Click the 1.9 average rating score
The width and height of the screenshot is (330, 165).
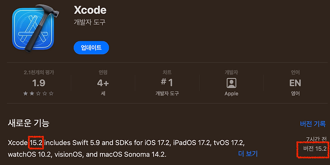click(39, 83)
